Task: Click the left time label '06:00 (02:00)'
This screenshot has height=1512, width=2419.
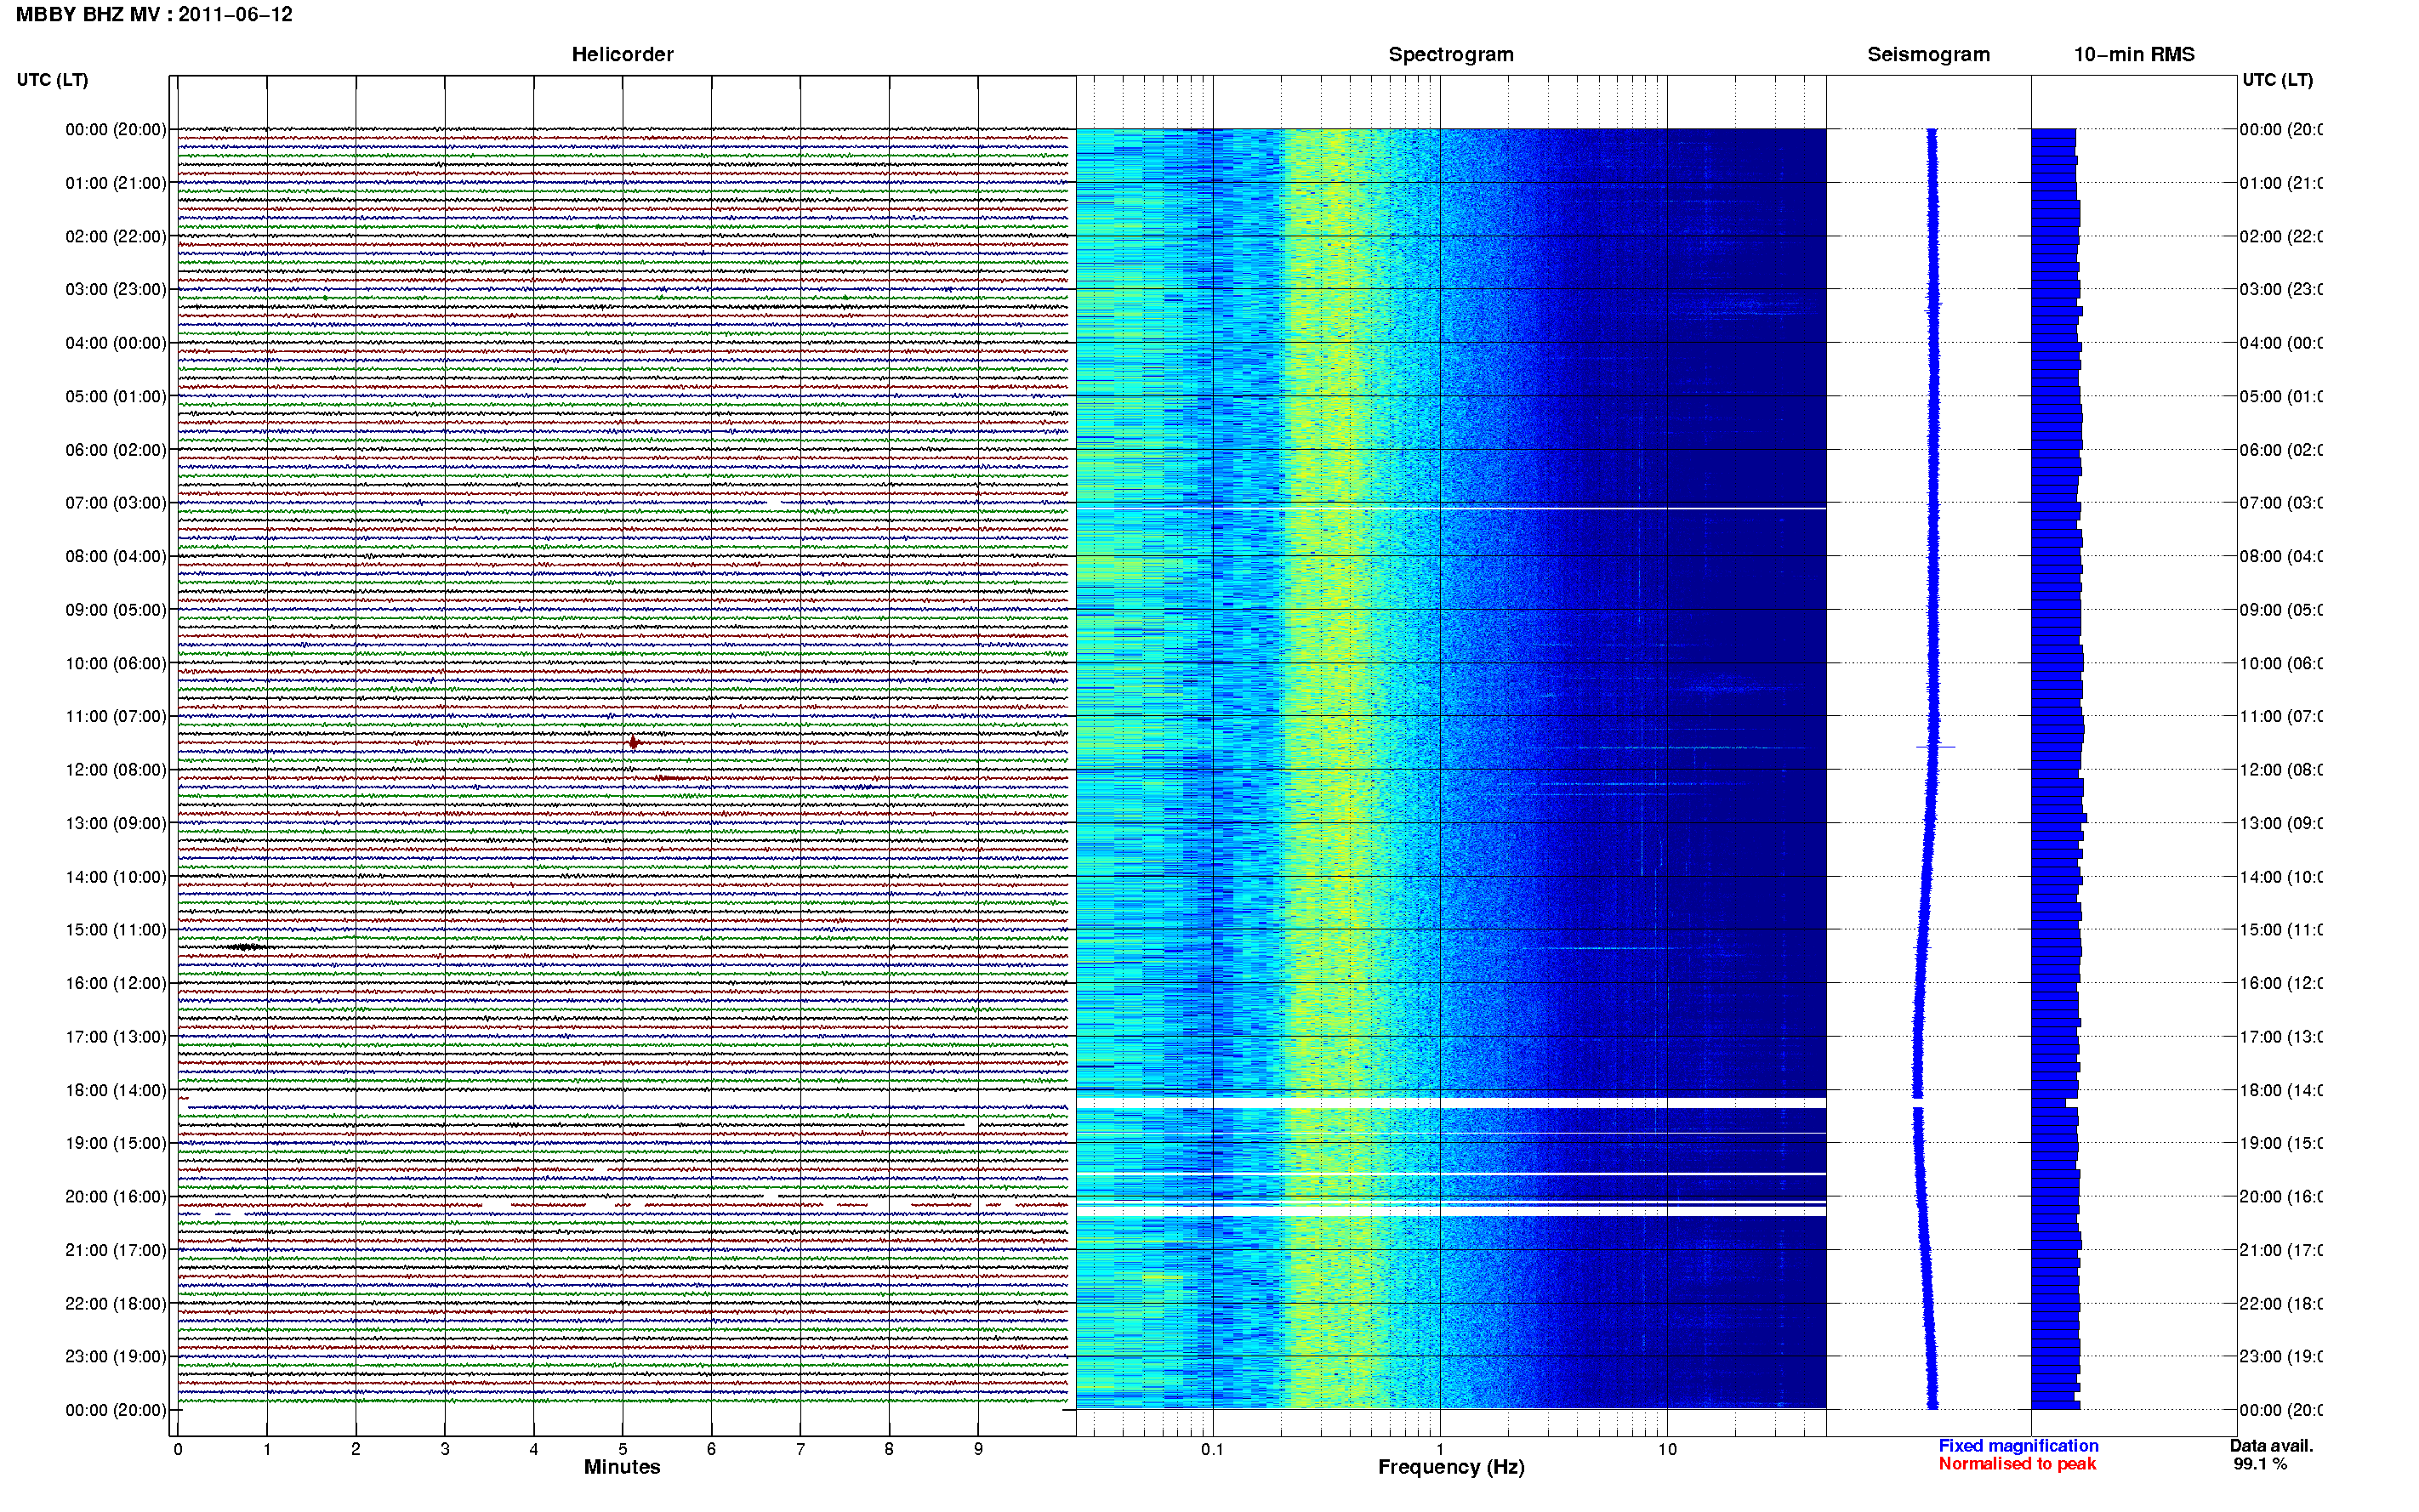Action: [x=116, y=450]
